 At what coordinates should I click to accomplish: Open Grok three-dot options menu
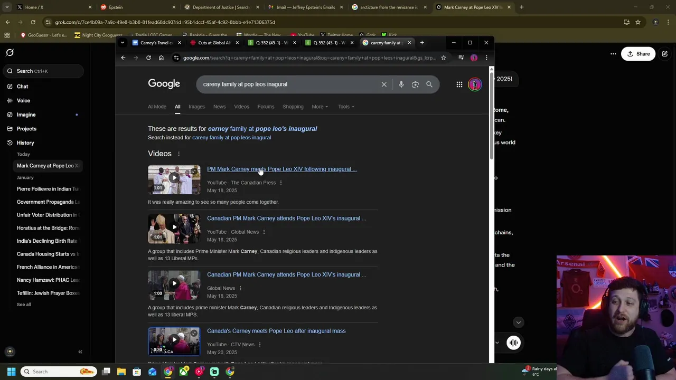point(613,54)
